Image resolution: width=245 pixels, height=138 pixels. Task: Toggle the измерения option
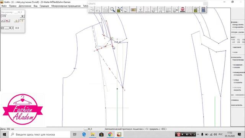click(238, 72)
